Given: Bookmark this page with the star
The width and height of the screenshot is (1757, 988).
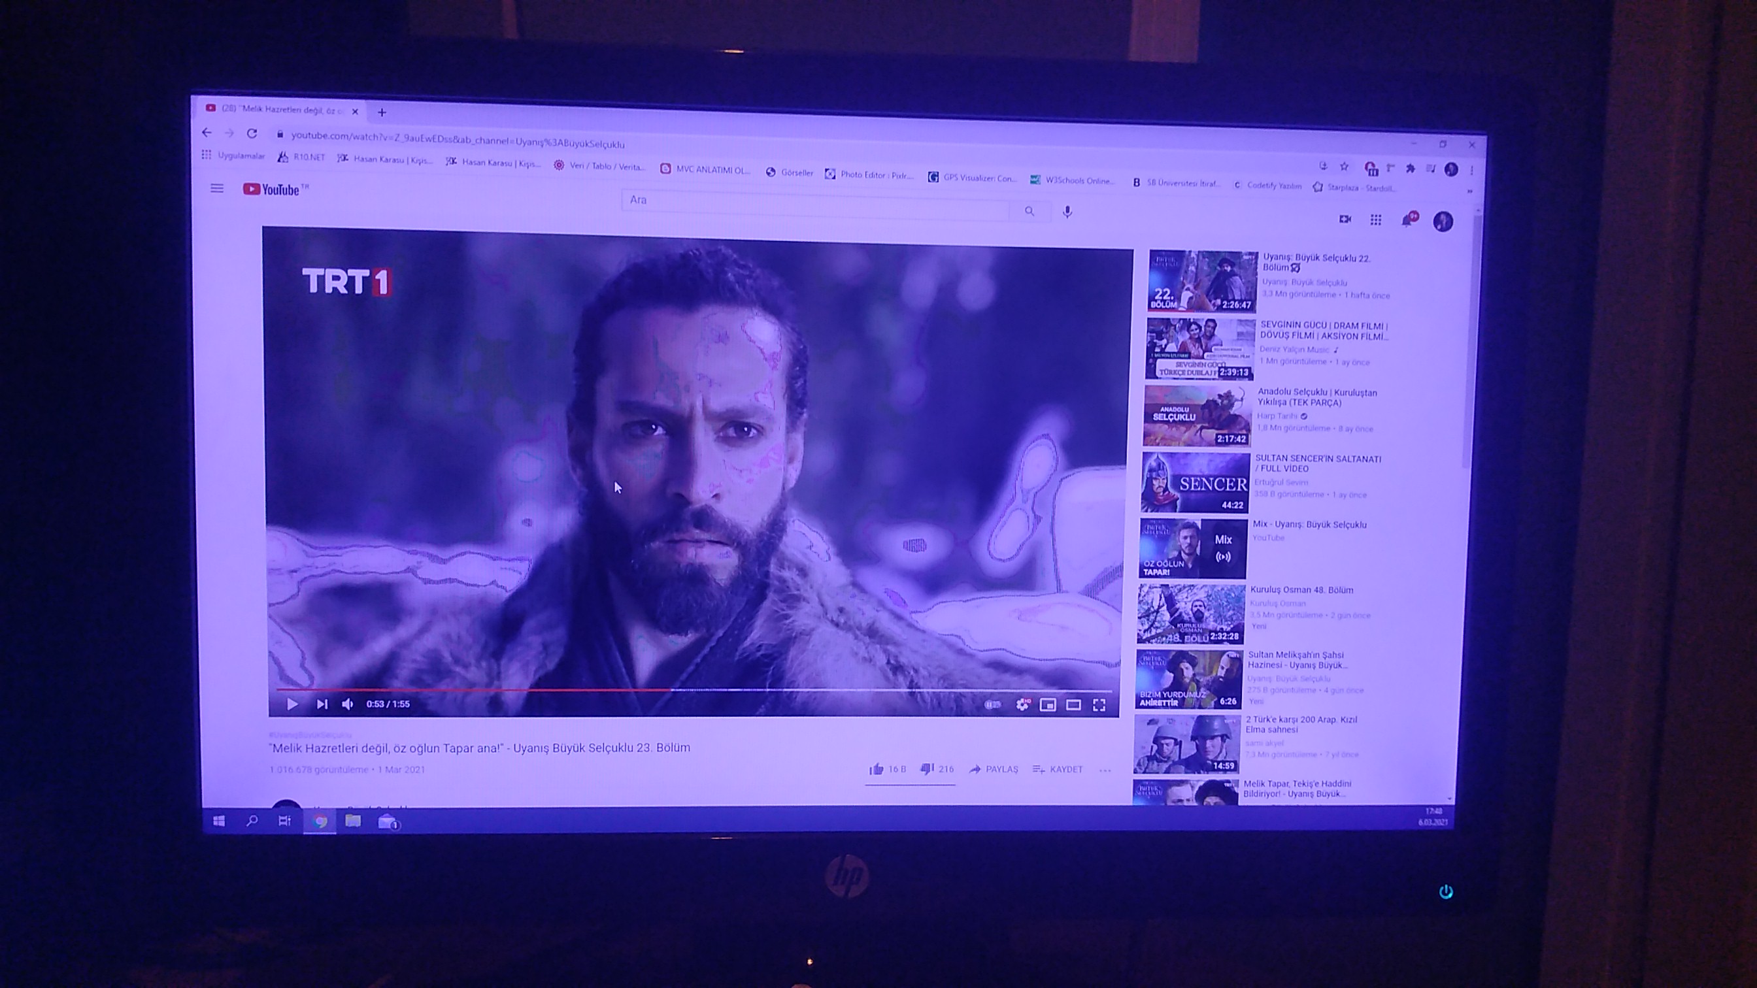Looking at the screenshot, I should (1344, 167).
